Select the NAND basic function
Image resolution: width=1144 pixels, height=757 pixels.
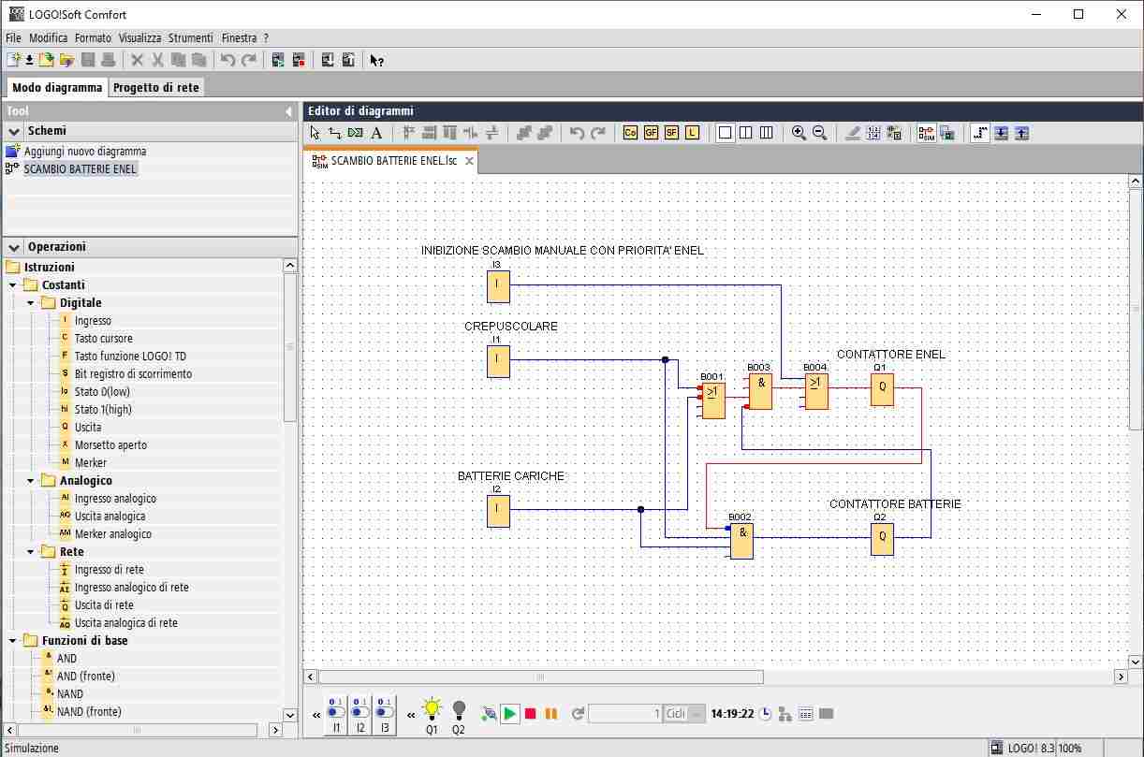(x=69, y=694)
